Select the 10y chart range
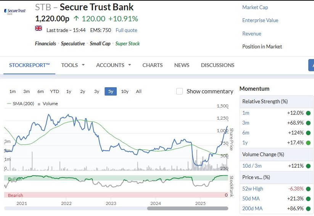Viewport: 314px width, 216px height. [125, 91]
